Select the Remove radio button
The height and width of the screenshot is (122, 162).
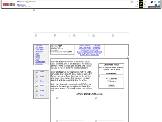108,81
